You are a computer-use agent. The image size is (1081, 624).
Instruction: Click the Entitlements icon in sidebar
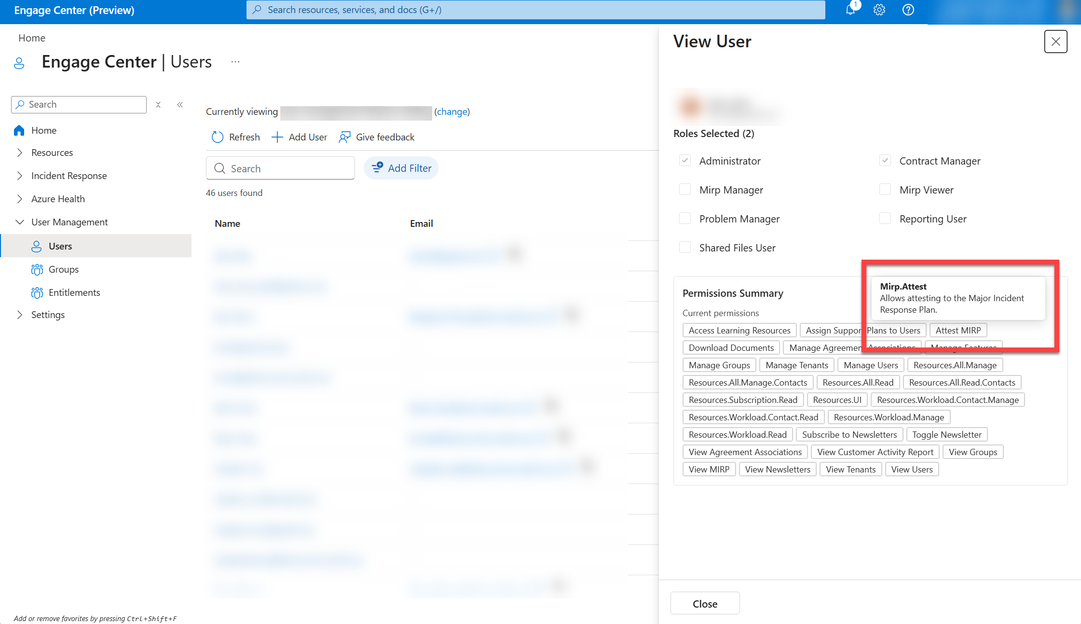37,292
